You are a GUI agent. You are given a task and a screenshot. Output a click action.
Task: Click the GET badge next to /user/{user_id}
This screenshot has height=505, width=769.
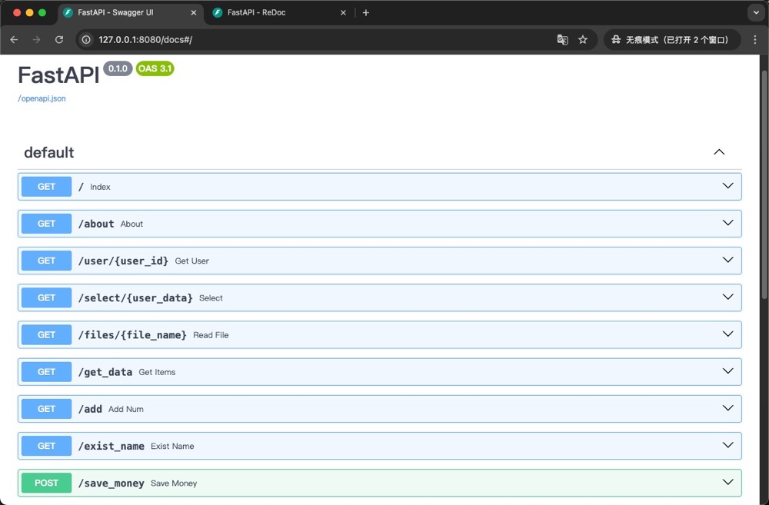(46, 261)
